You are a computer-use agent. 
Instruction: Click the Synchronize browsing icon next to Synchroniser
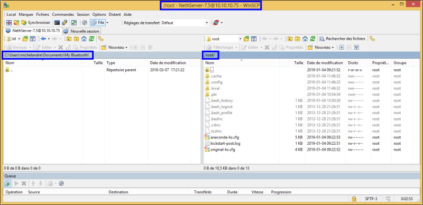coord(16,23)
